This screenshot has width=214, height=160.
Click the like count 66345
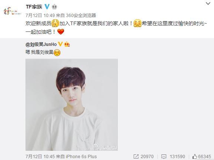[205, 156]
